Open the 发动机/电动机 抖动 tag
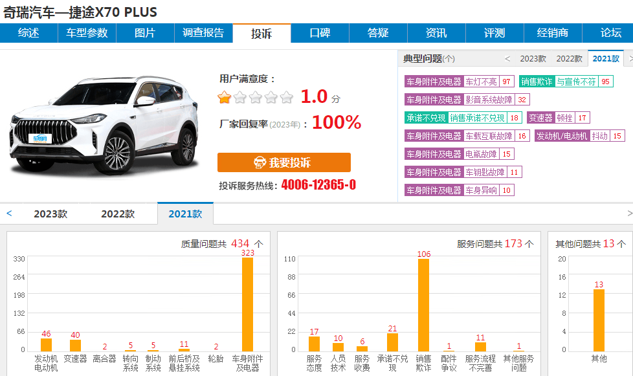This screenshot has height=376, width=633. (x=580, y=136)
